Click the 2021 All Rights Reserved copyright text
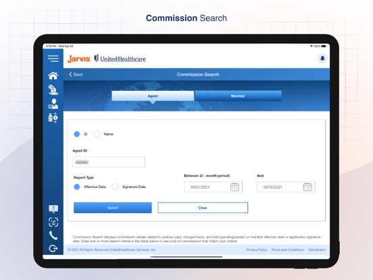373x280 pixels. [x=111, y=250]
